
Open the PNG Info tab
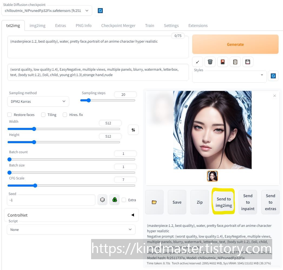84,26
